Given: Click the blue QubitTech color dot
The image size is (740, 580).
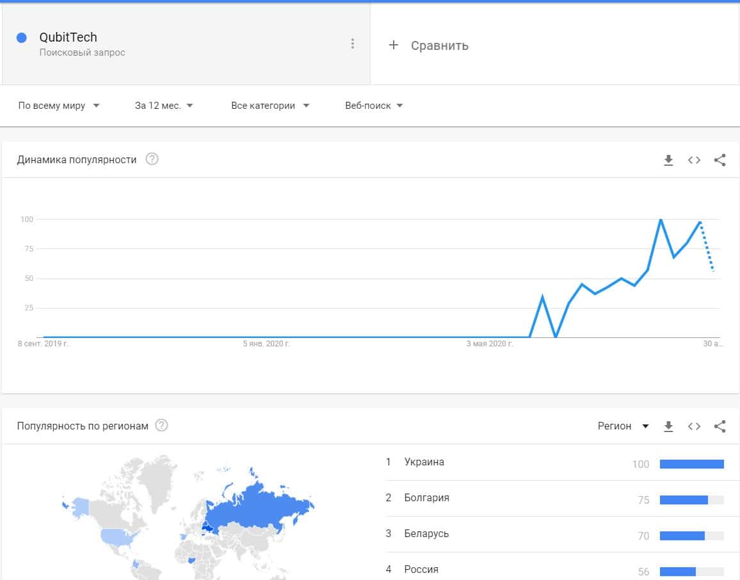Looking at the screenshot, I should (22, 38).
